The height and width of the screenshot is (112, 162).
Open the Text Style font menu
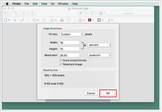click(x=110, y=20)
